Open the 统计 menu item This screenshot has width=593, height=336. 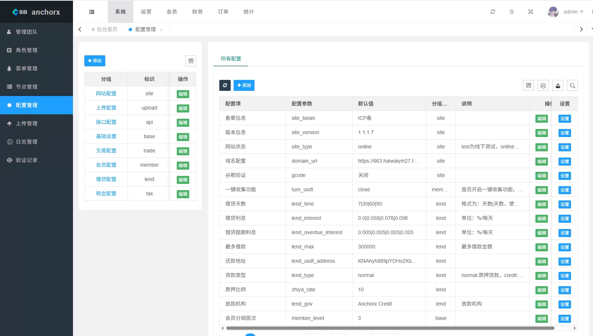pos(248,11)
